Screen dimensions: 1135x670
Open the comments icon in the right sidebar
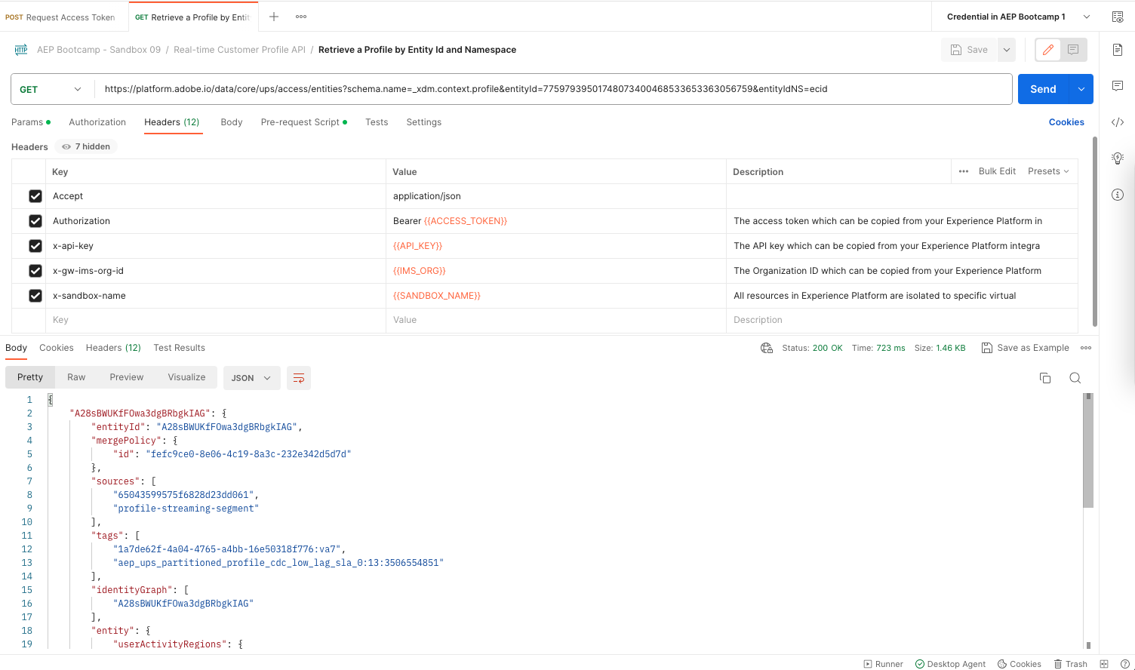point(1118,86)
